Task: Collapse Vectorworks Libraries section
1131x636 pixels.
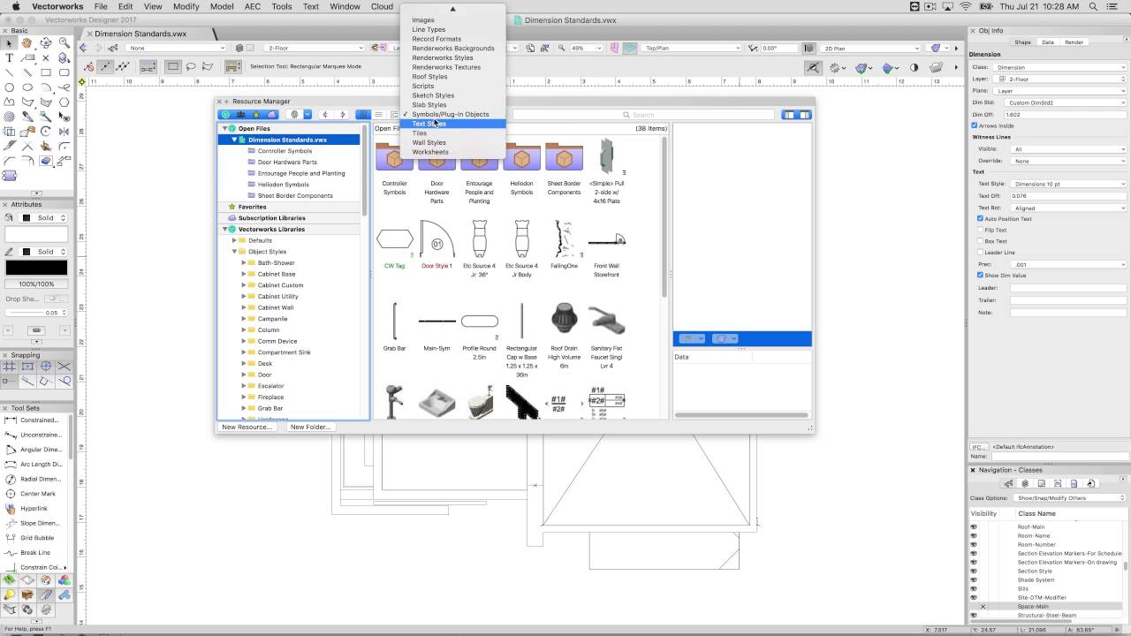Action: click(x=225, y=230)
